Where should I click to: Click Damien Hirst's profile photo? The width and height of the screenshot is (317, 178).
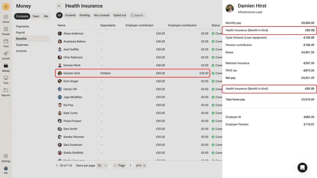[230, 8]
